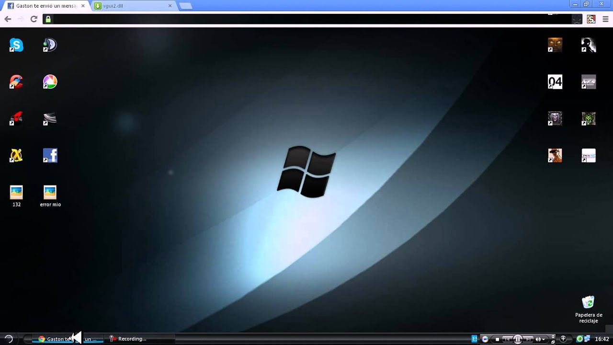This screenshot has height=345, width=613.
Task: Click the extension icon next to Chrome menu
Action: click(591, 19)
